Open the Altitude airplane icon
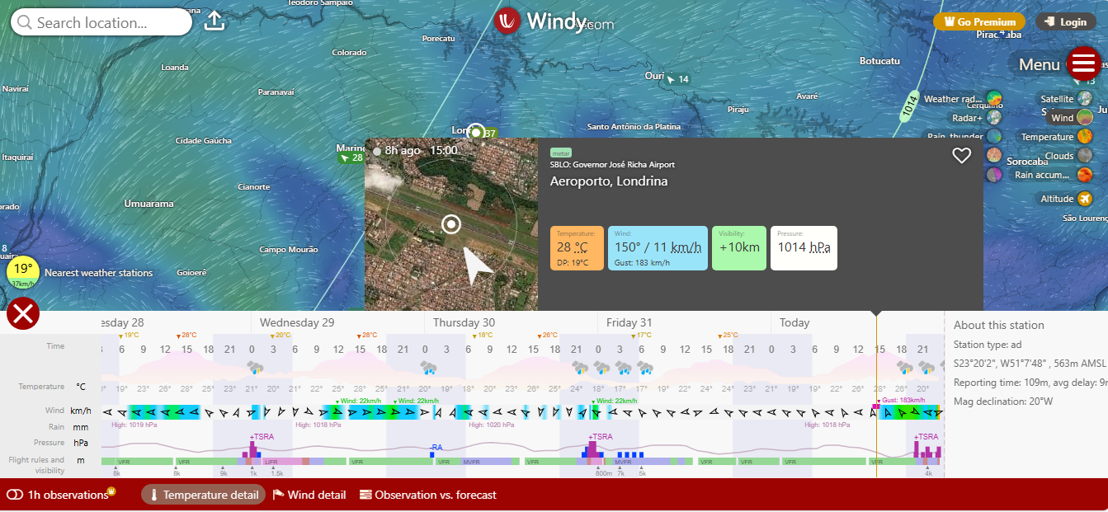This screenshot has width=1108, height=512. click(1084, 199)
